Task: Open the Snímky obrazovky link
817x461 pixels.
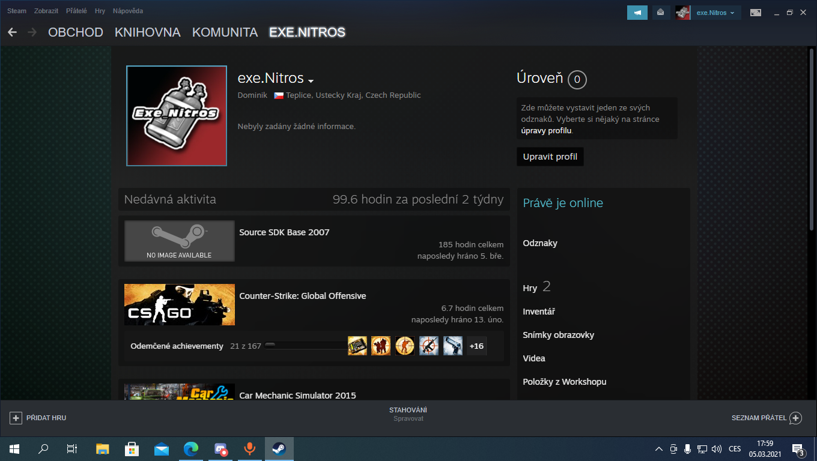Action: click(x=558, y=335)
